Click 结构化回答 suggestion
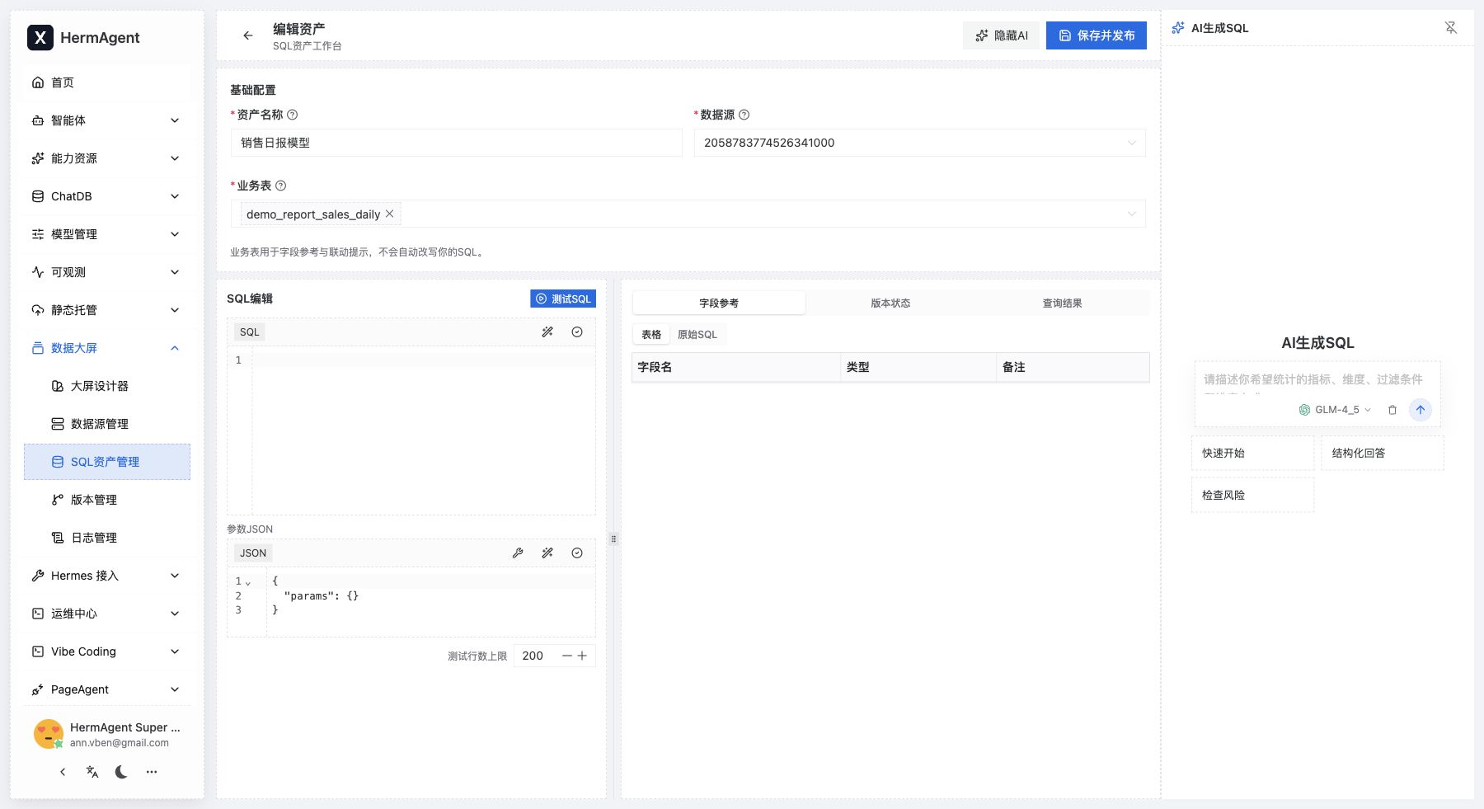 (x=1383, y=453)
